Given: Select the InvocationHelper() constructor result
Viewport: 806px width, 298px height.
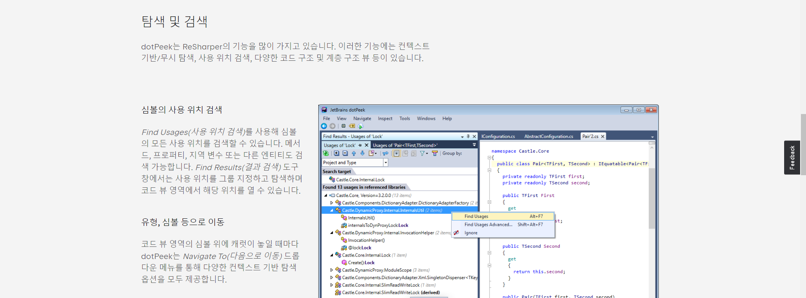Looking at the screenshot, I should [363, 240].
